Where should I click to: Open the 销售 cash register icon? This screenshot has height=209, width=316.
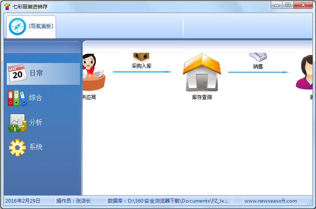[x=258, y=57]
